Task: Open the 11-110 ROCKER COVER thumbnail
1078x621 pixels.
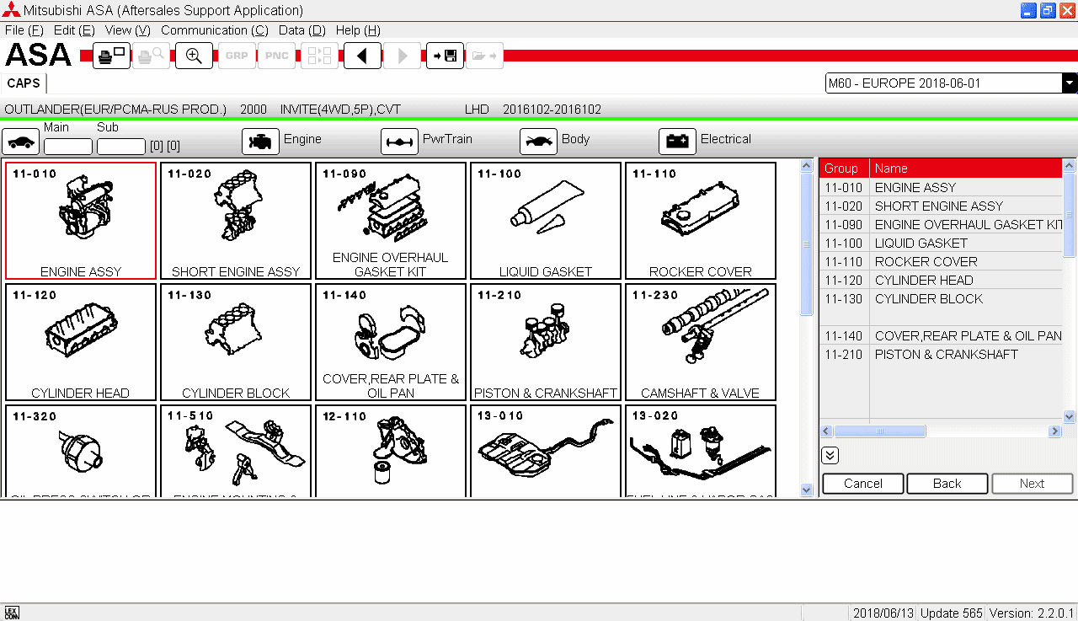Action: [701, 221]
